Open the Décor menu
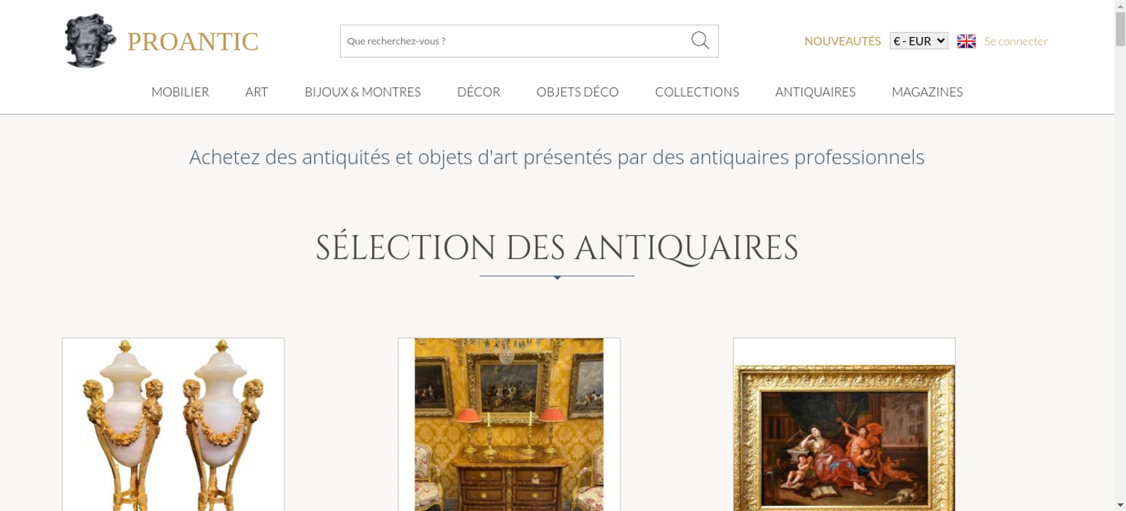This screenshot has width=1126, height=511. [479, 92]
